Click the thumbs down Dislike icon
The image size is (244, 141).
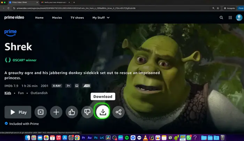pyautogui.click(x=87, y=112)
